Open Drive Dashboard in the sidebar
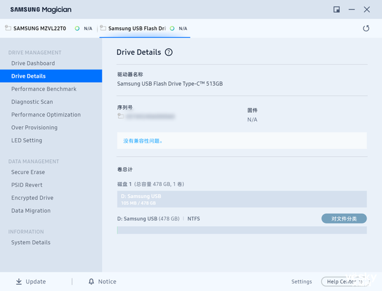This screenshot has width=382, height=291. tap(33, 63)
